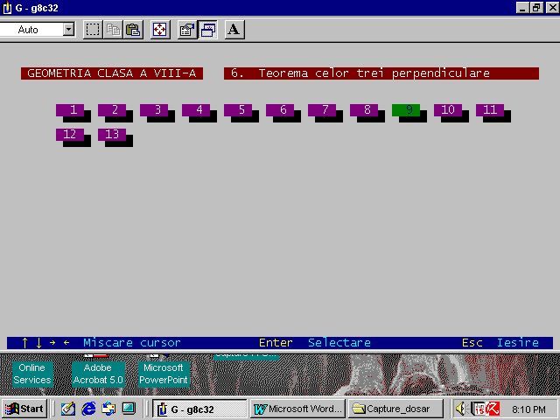Select the green highlighted box 9
Viewport: 560px width, 420px height.
point(406,110)
